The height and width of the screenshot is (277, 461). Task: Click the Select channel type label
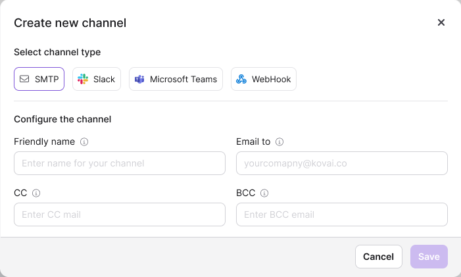coord(57,52)
